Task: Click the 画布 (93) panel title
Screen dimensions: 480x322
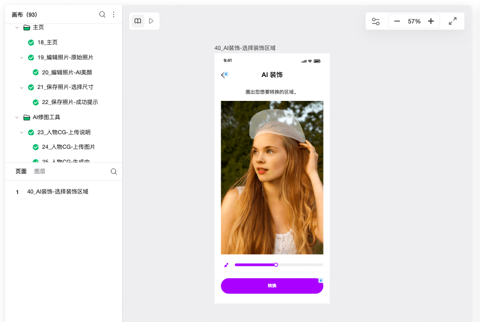Action: click(x=24, y=15)
